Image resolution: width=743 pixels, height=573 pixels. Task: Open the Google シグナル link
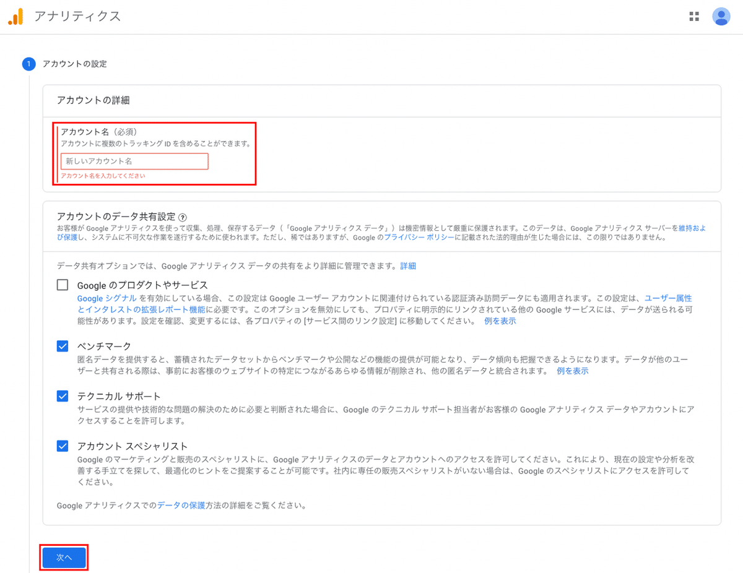pos(107,298)
